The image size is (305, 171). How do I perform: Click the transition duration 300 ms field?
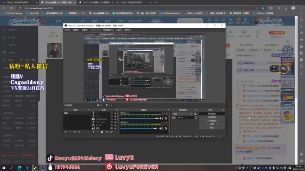coord(185,117)
